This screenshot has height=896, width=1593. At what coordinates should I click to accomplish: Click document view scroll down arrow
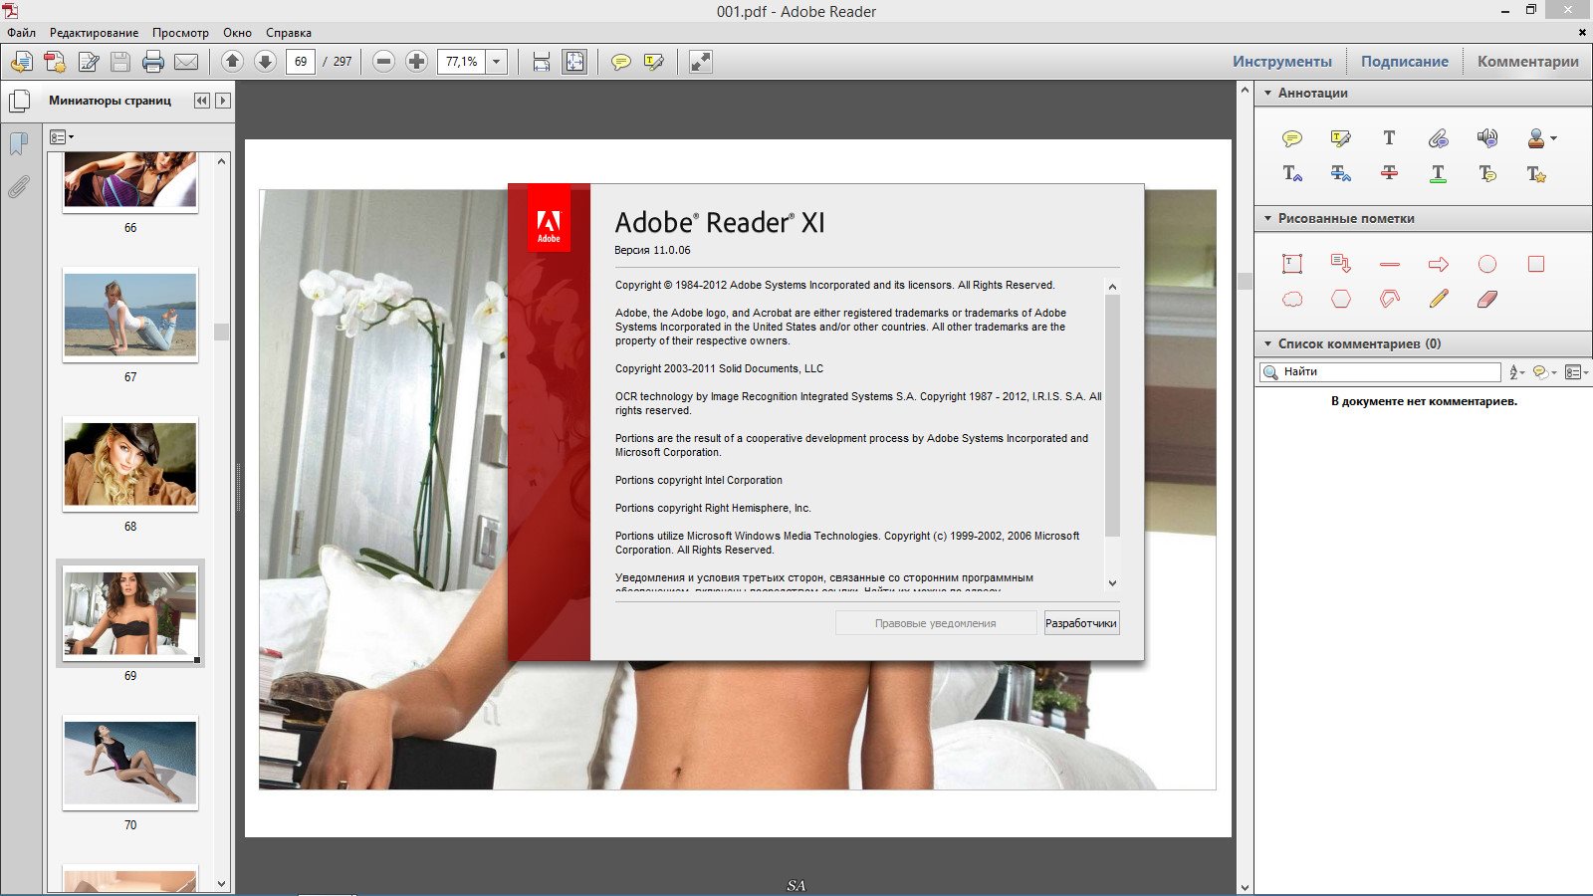point(1245,886)
